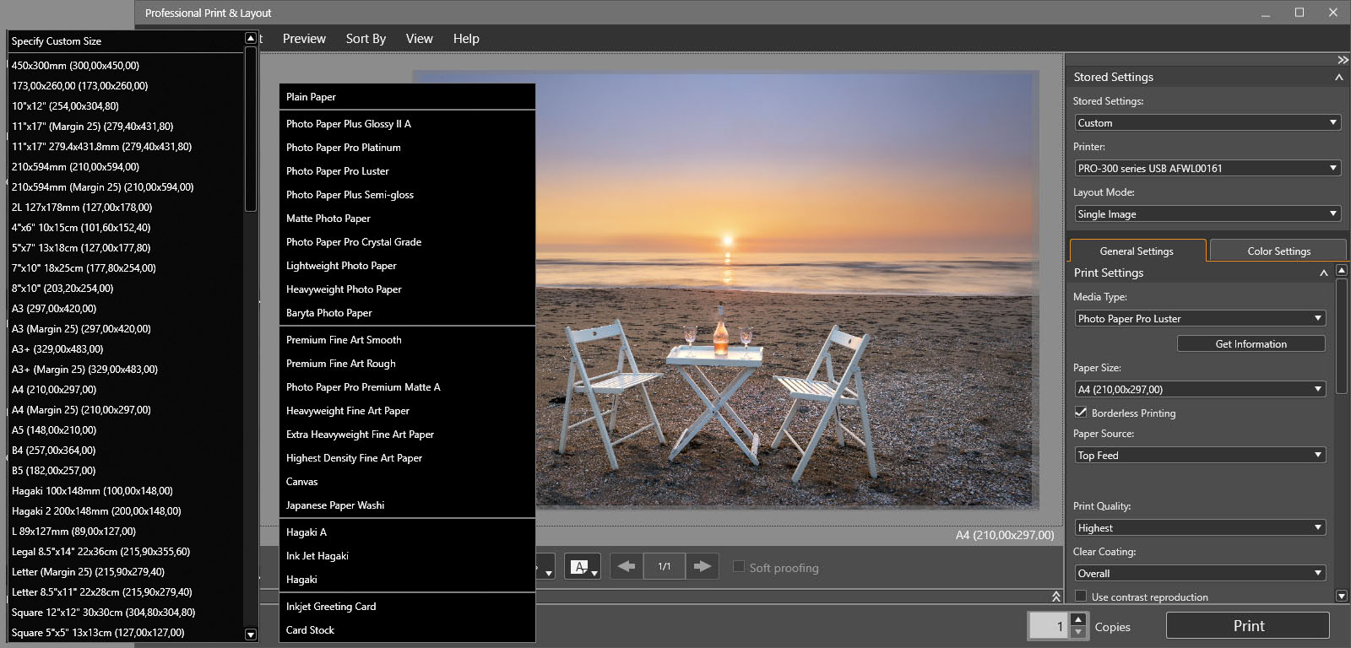Enable Soft proofing checkbox

[739, 567]
